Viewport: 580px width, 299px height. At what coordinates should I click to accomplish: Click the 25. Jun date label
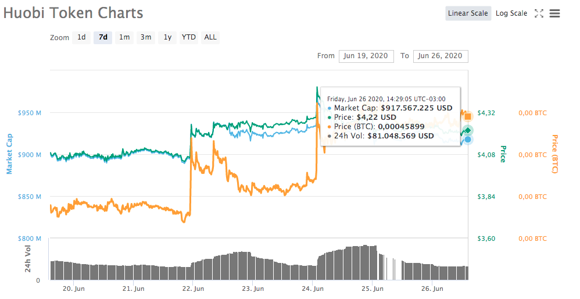373,289
